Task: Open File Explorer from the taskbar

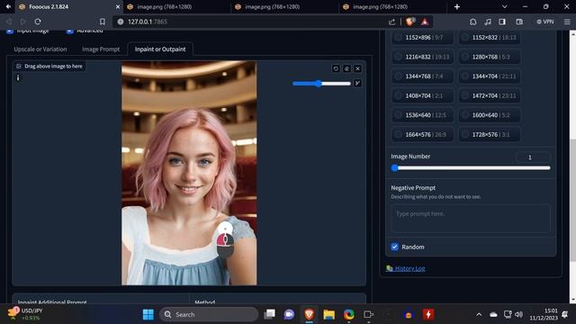Action: pos(328,314)
